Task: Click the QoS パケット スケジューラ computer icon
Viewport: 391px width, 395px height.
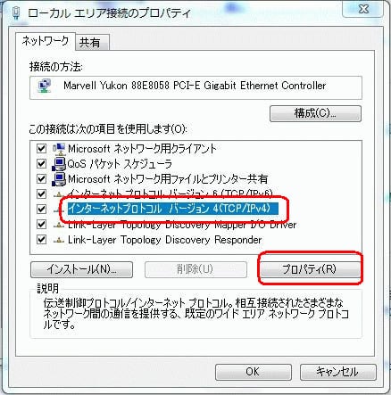Action: (x=59, y=164)
